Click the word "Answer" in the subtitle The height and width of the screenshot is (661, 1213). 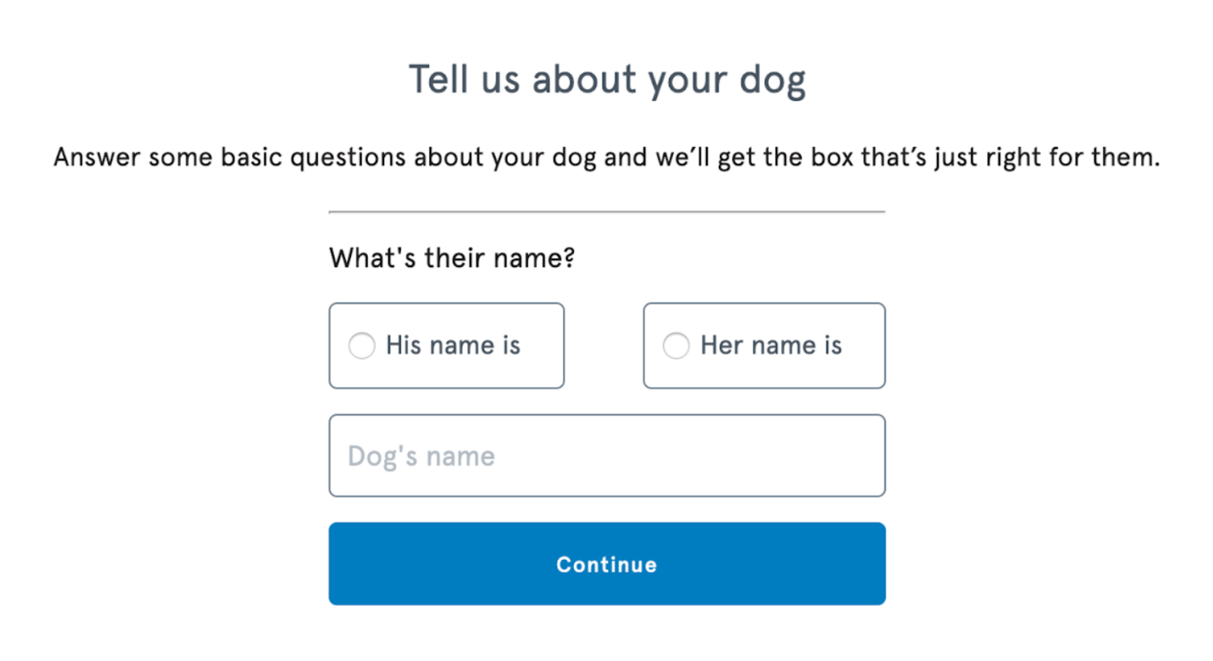pyautogui.click(x=97, y=157)
